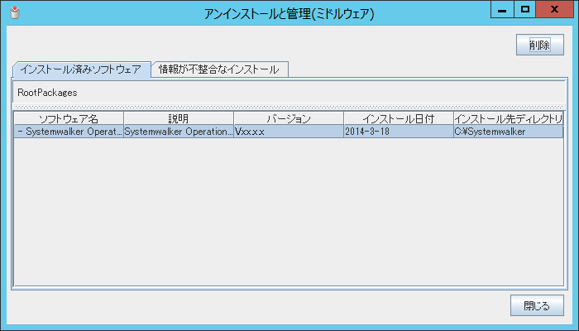
Task: Maximize the アンインストールと管理 window
Action: [524, 10]
